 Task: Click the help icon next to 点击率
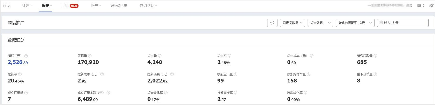230,56
